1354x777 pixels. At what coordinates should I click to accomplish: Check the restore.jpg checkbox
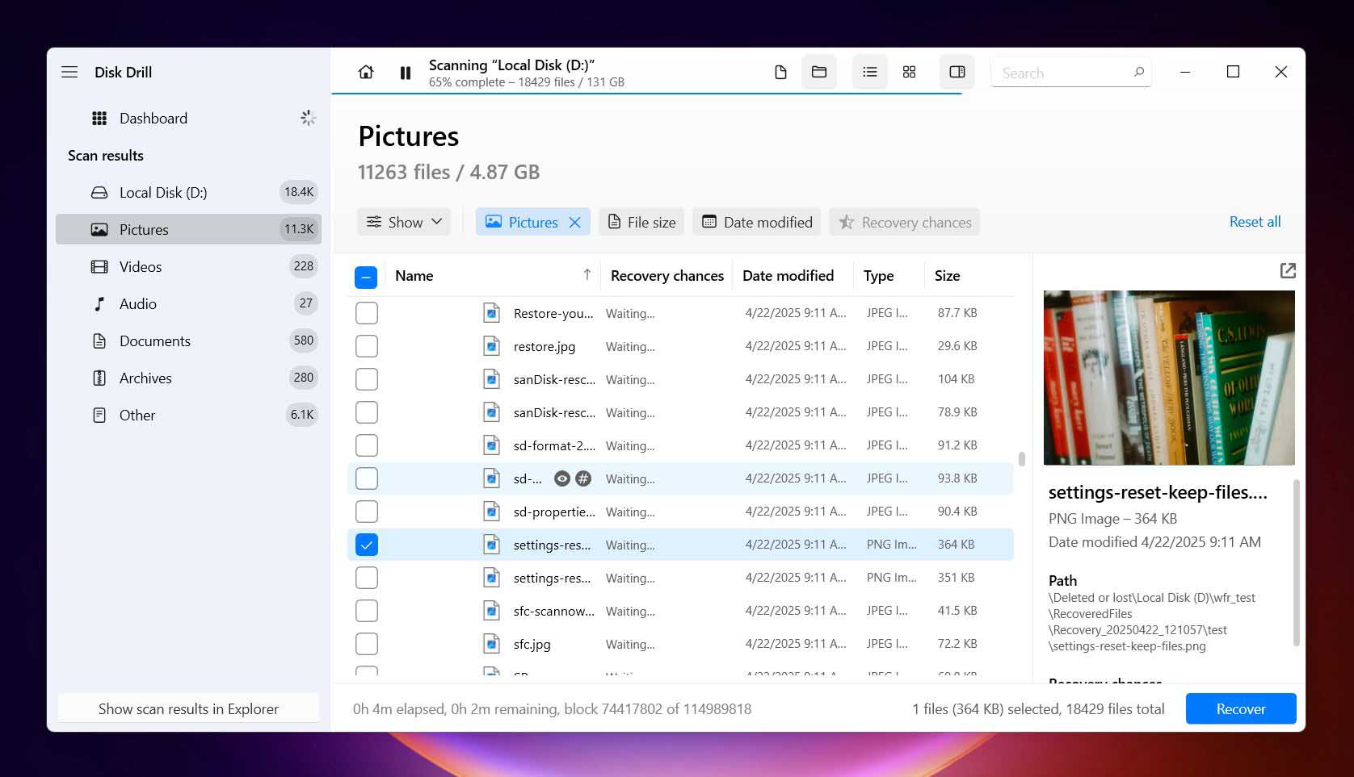pyautogui.click(x=367, y=346)
